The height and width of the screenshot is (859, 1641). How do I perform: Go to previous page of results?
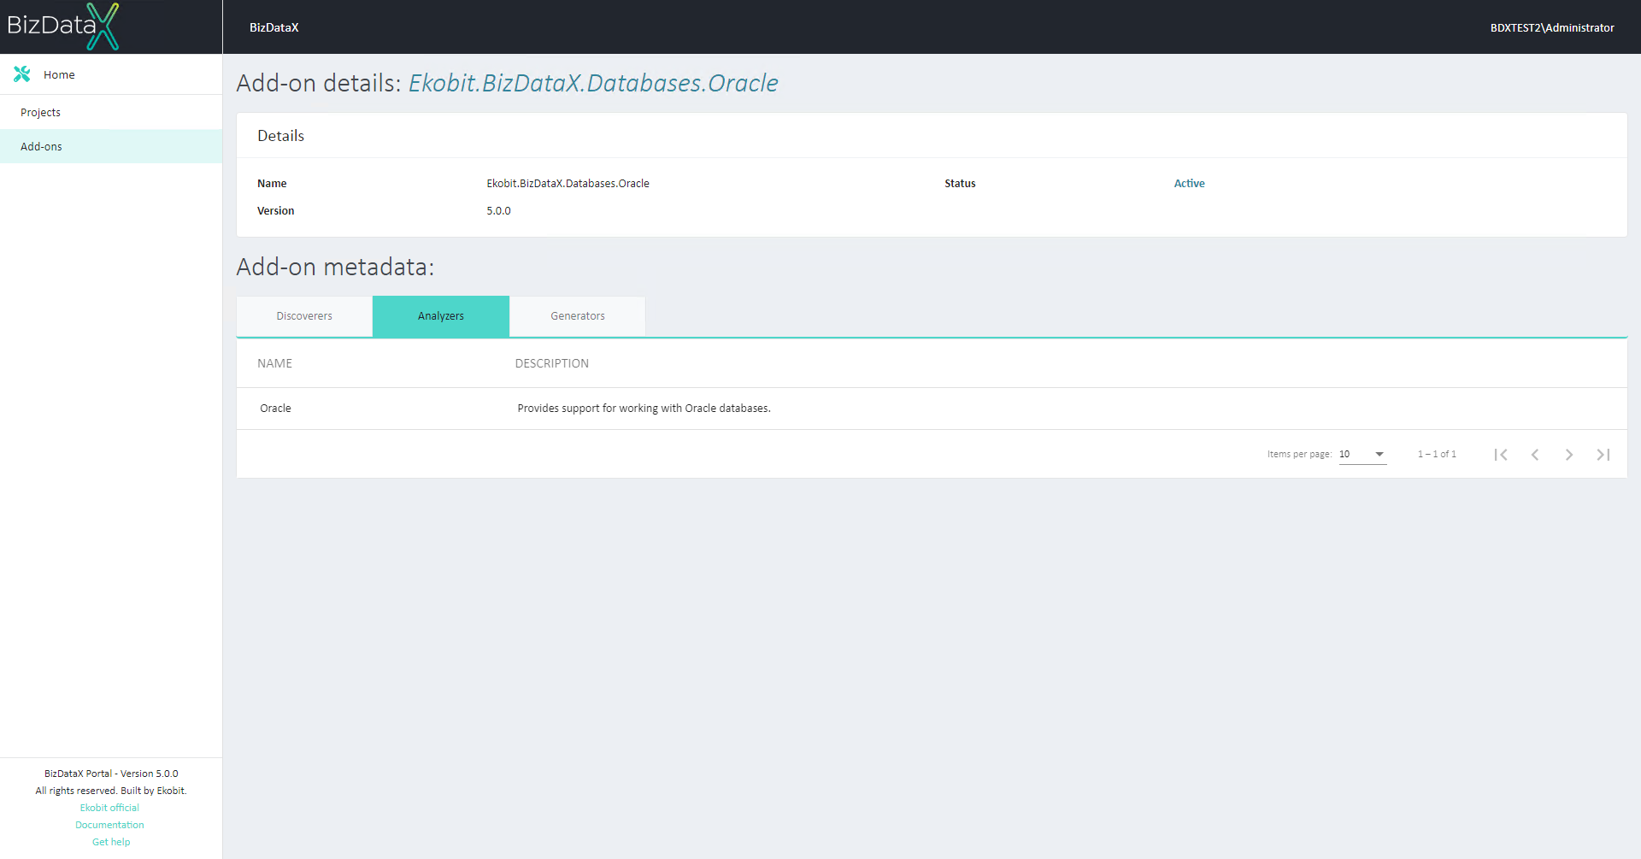(1535, 455)
